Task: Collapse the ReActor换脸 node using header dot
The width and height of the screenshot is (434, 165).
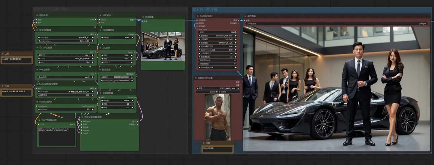Action: (x=197, y=16)
